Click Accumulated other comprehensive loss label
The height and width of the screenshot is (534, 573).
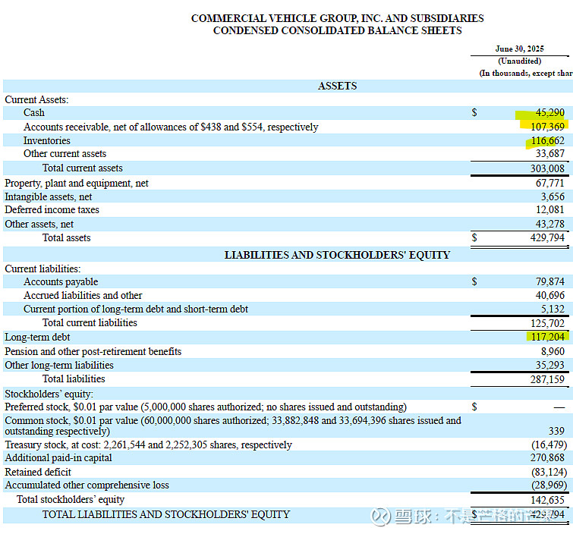(x=87, y=485)
